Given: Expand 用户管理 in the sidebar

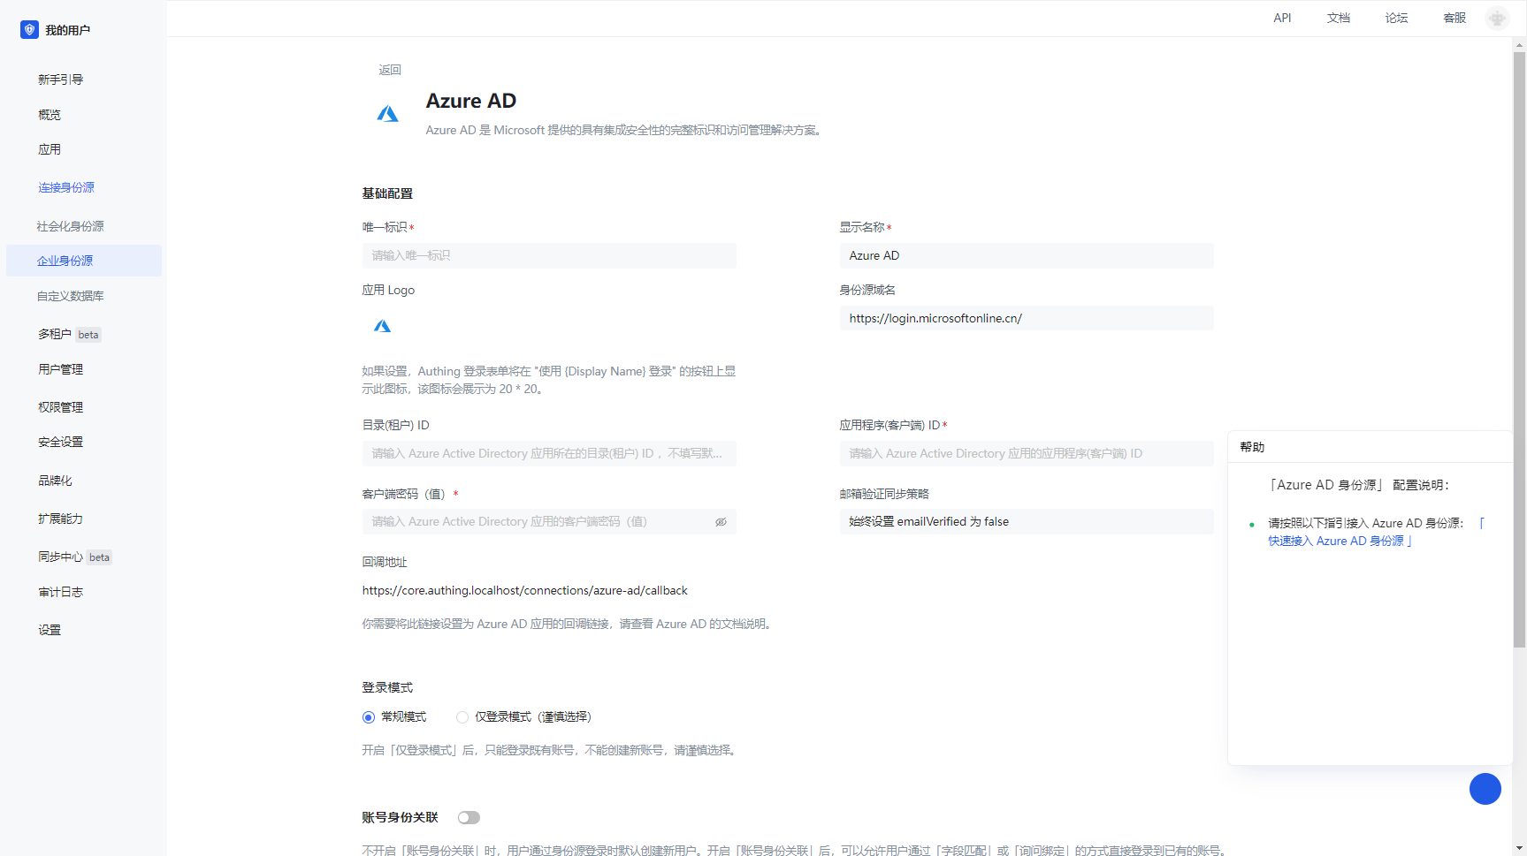Looking at the screenshot, I should click(x=60, y=369).
